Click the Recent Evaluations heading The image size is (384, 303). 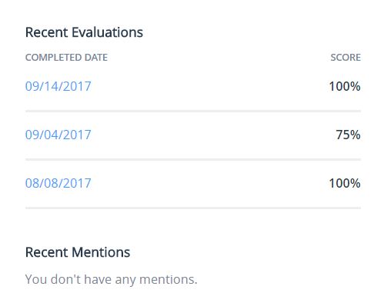coord(84,32)
